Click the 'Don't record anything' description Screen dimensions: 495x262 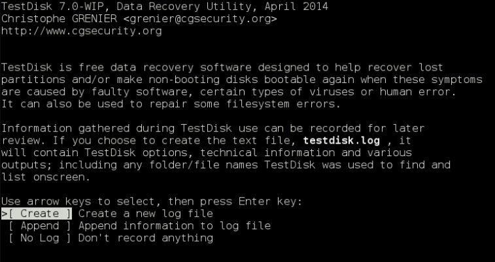click(145, 238)
